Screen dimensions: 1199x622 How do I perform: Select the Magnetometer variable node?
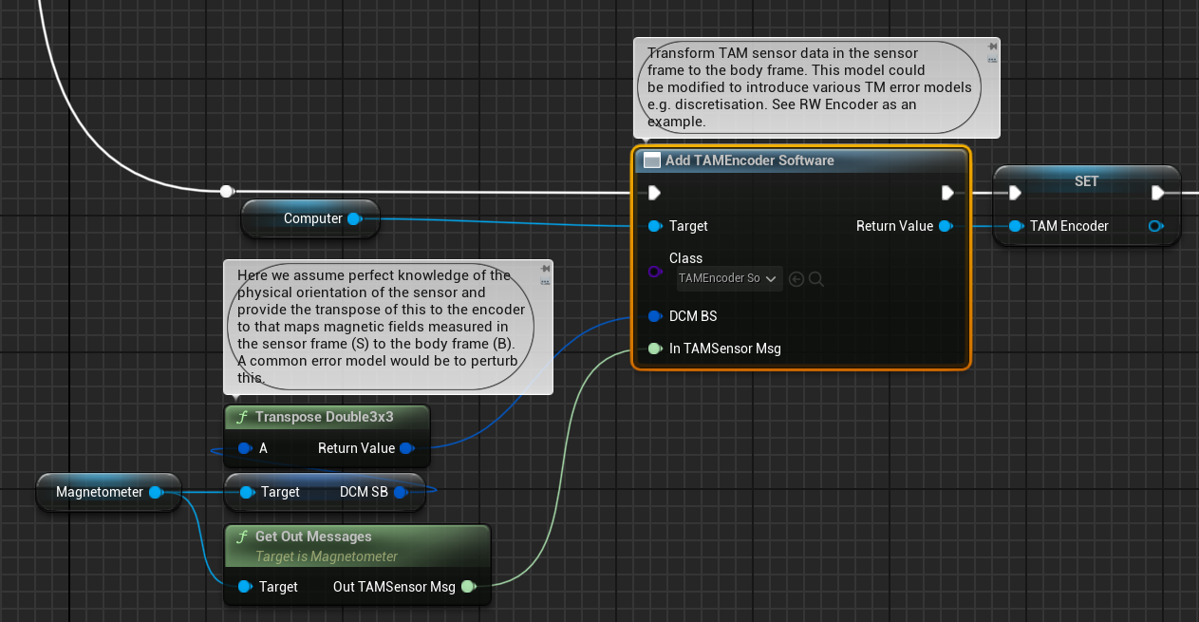pyautogui.click(x=107, y=492)
